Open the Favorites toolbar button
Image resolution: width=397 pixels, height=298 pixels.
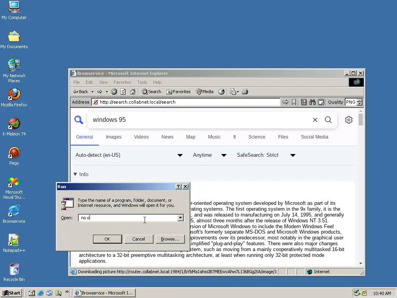point(178,92)
